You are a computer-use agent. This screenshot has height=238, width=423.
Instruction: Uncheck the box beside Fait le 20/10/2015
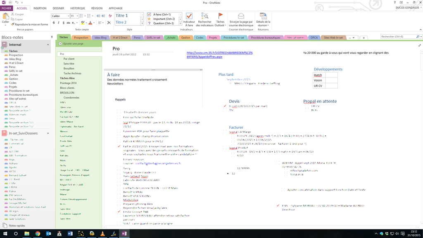coord(119,146)
